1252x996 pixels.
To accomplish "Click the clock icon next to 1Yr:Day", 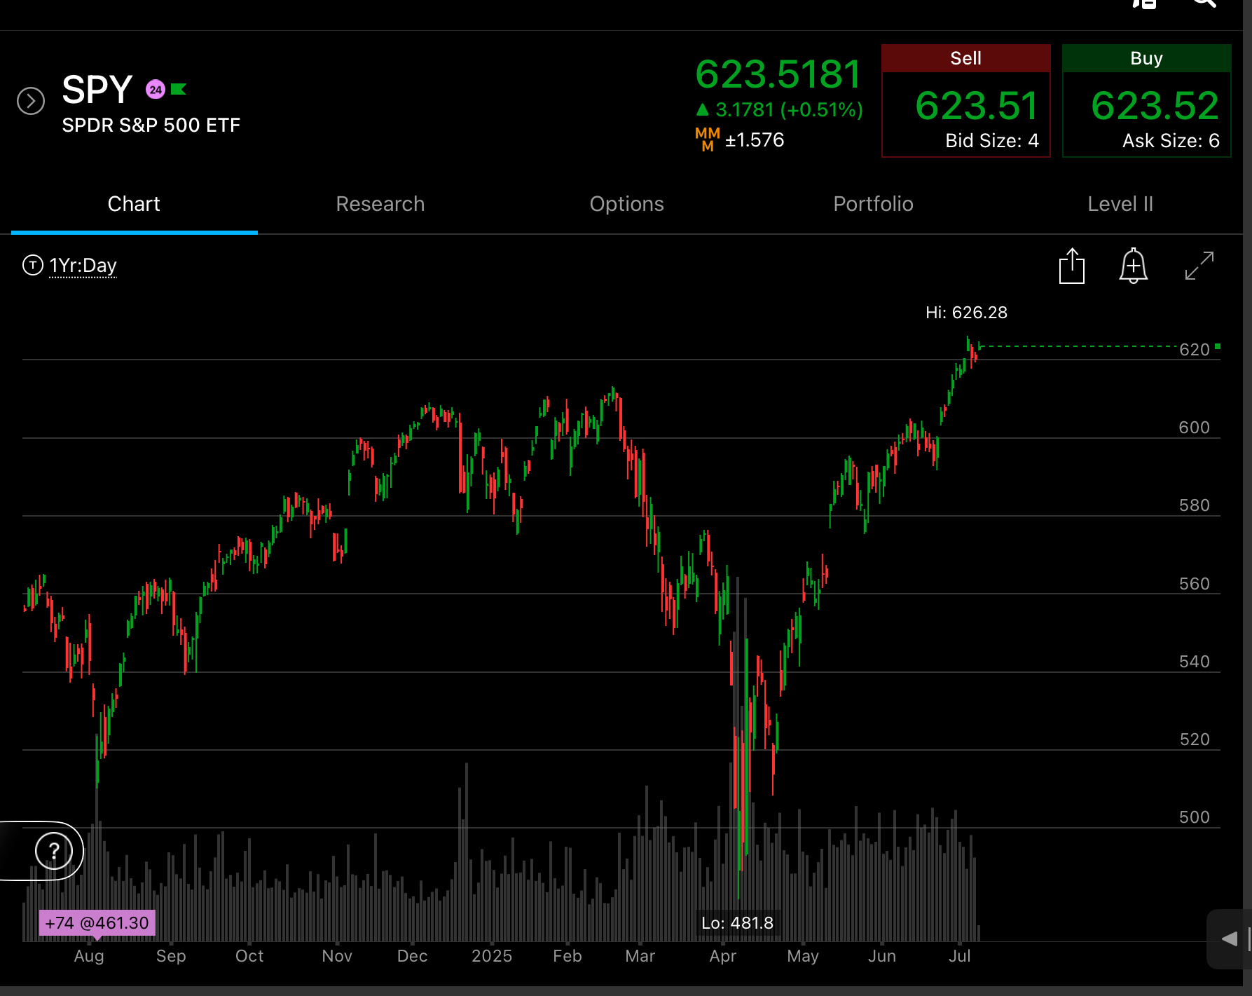I will pos(33,265).
